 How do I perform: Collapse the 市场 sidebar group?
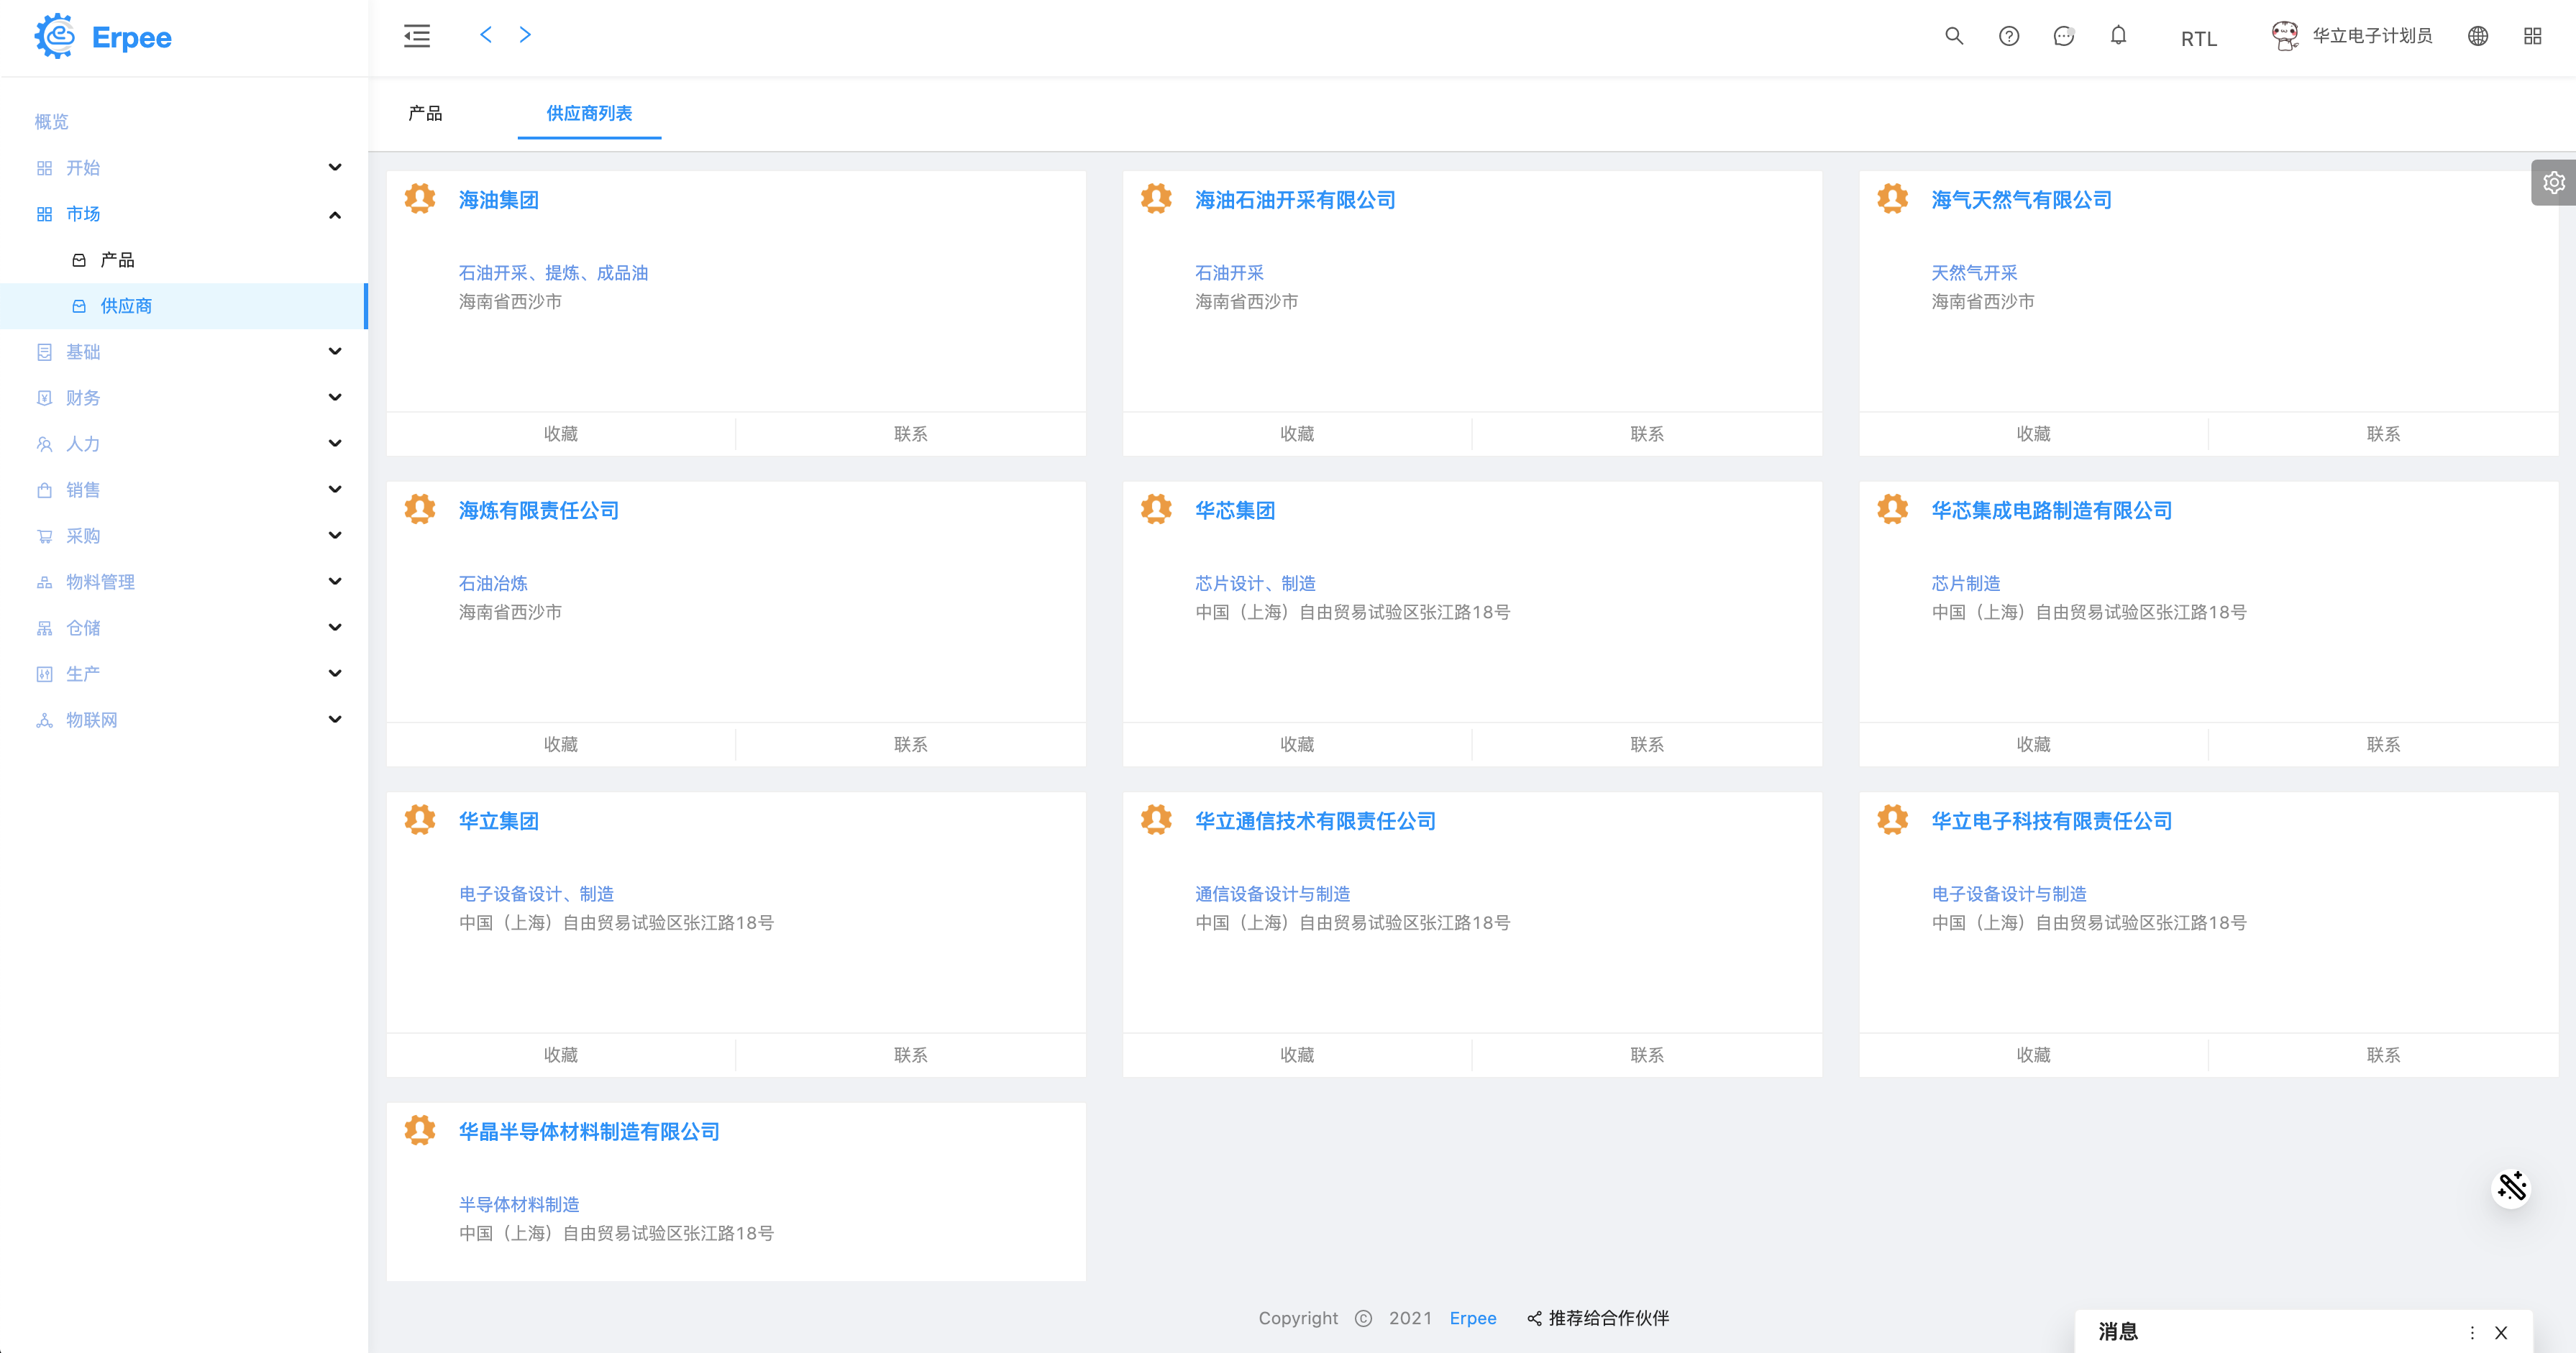click(334, 214)
